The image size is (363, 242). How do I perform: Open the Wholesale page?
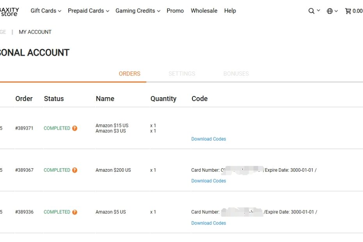point(204,11)
